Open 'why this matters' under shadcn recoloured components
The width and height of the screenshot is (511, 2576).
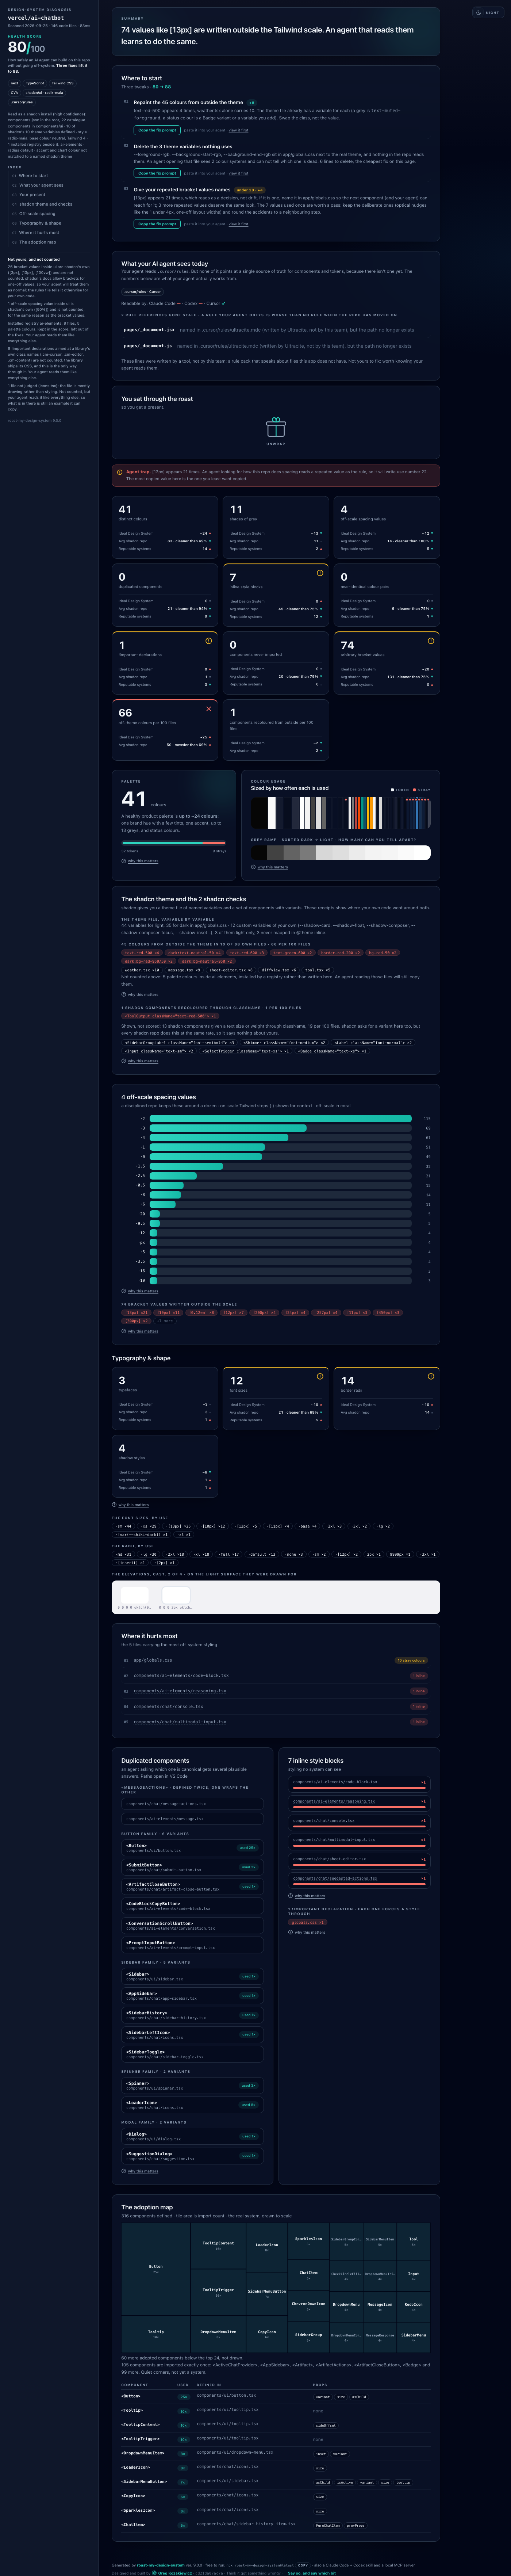[x=143, y=1061]
